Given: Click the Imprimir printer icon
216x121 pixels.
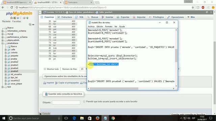Looking at the screenshot, I should tap(45, 83).
